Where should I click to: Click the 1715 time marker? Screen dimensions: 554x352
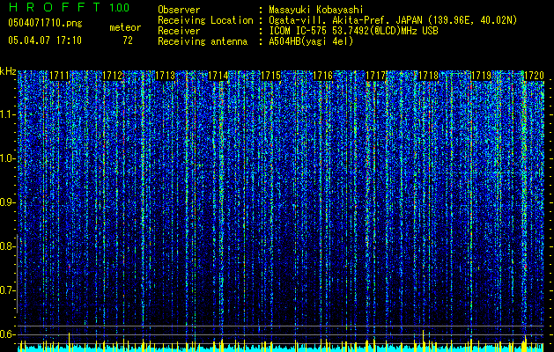[x=270, y=76]
